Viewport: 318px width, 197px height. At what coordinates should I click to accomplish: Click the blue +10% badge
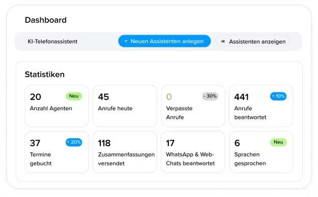(278, 96)
